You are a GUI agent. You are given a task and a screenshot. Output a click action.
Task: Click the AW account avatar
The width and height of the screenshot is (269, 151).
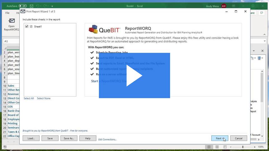pos(224,6)
